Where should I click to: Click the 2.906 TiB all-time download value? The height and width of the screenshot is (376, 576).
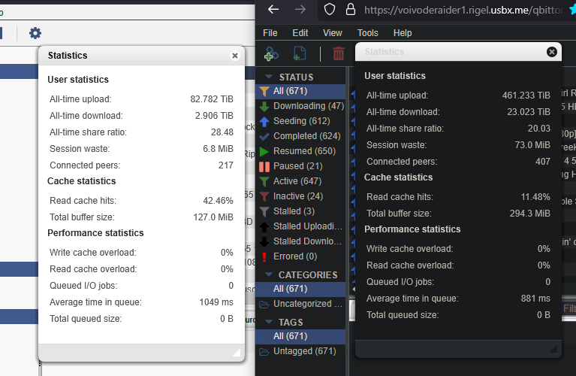(214, 116)
